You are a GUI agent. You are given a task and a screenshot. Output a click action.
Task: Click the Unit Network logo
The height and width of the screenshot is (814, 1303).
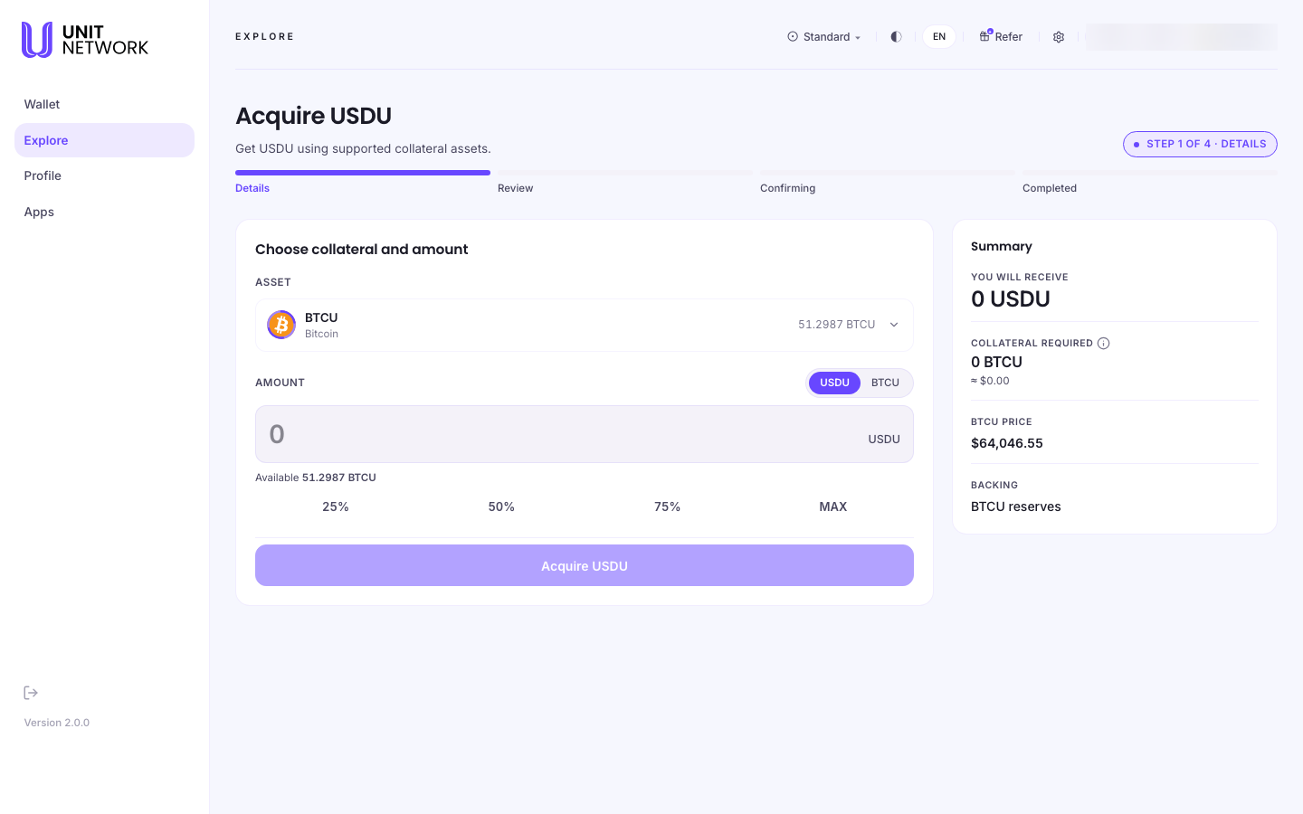point(85,40)
